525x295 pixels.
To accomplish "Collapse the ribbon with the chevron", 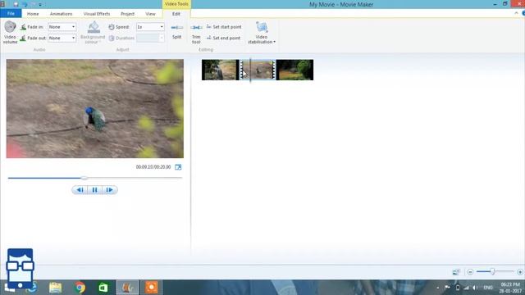I will pos(516,13).
